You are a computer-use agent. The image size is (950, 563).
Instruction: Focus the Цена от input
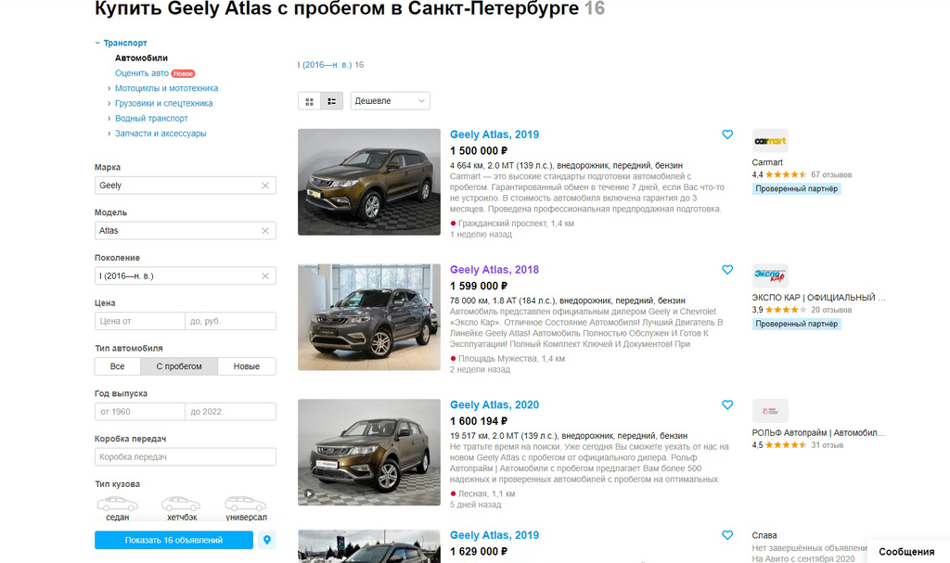pos(140,321)
